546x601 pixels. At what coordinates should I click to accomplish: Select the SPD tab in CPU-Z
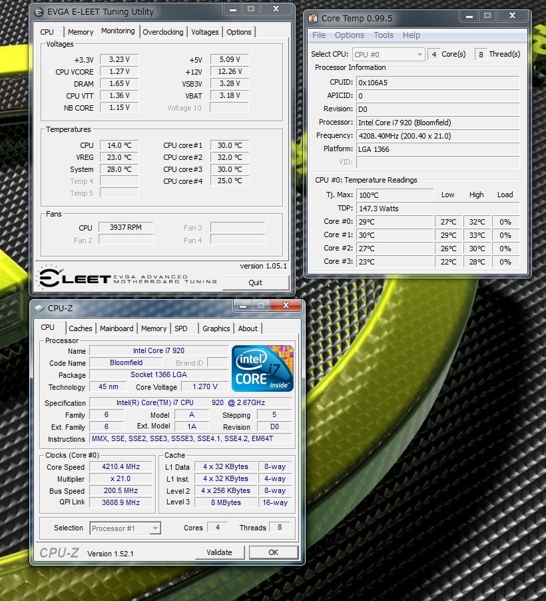181,328
